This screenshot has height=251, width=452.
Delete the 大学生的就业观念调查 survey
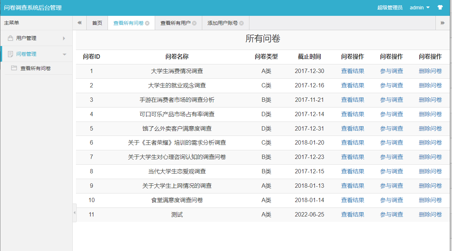(430, 86)
